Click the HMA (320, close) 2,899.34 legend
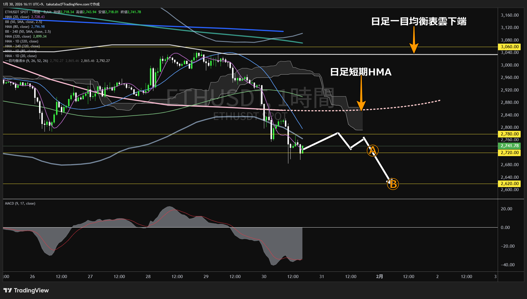This screenshot has width=527, height=299. point(26,36)
